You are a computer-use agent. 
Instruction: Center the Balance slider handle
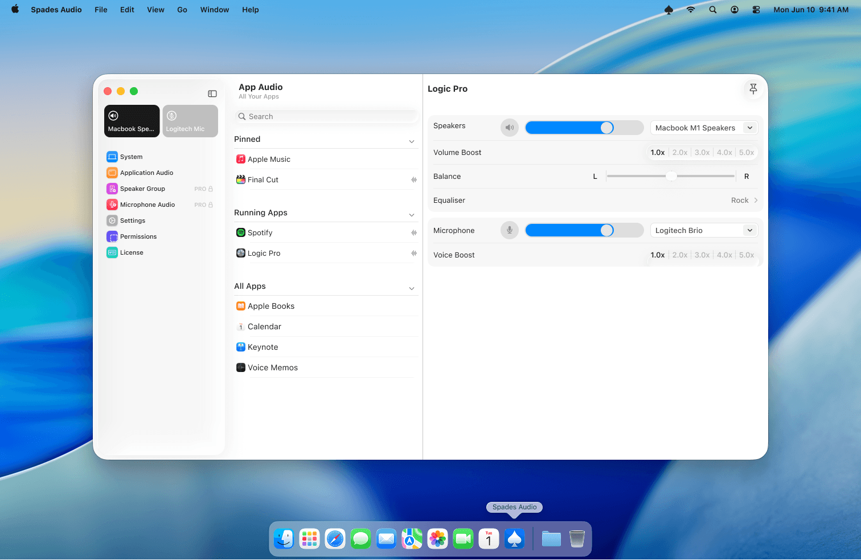671,176
